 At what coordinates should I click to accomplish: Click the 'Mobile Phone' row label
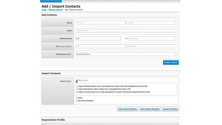(x=66, y=39)
